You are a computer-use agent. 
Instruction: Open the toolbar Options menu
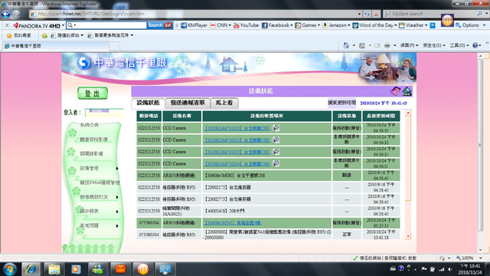click(470, 25)
